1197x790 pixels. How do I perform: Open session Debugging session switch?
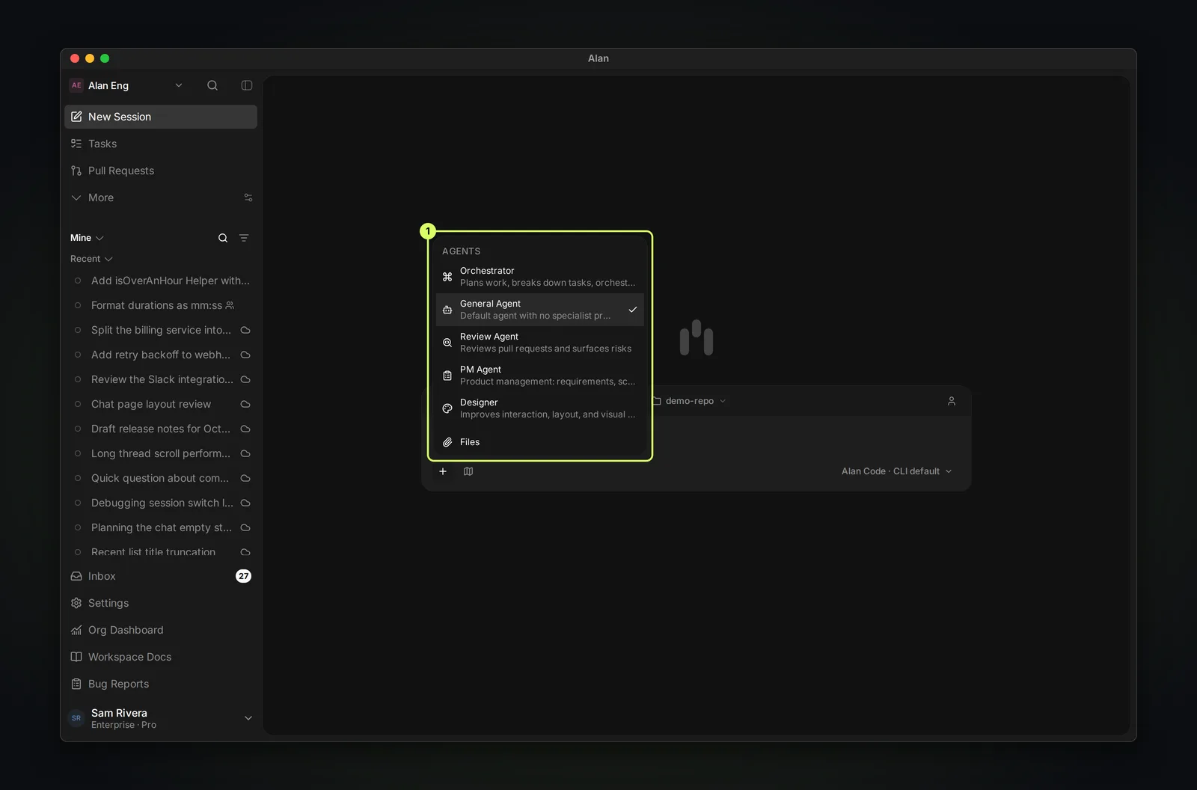(x=161, y=503)
